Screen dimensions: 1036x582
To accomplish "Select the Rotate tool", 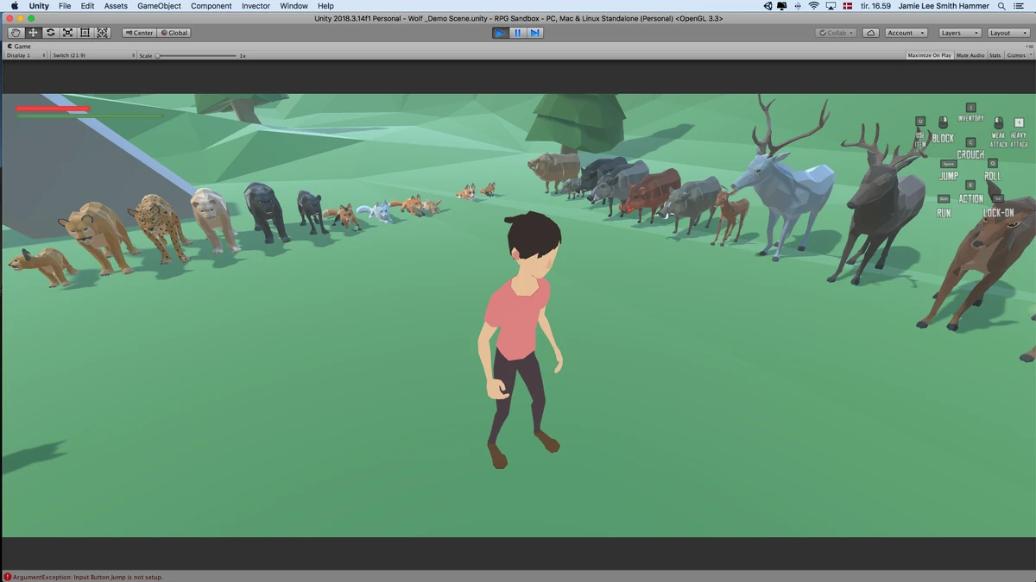I will [x=50, y=33].
